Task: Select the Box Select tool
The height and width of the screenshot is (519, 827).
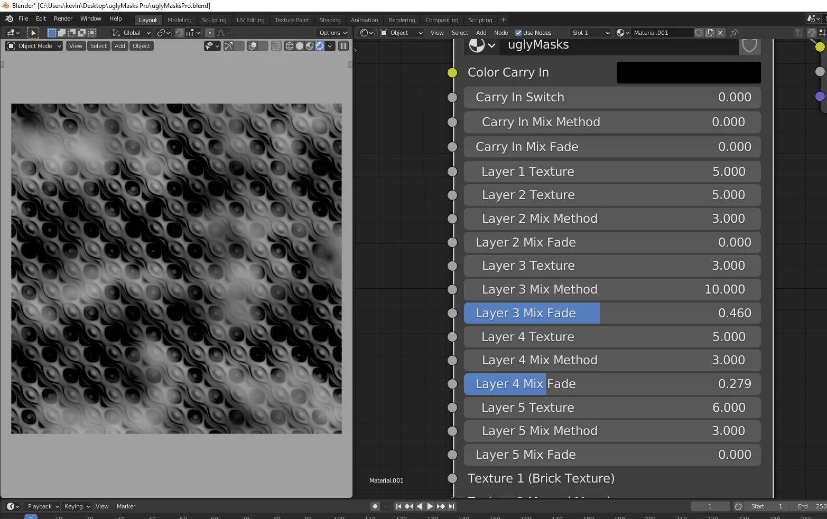Action: coord(52,33)
